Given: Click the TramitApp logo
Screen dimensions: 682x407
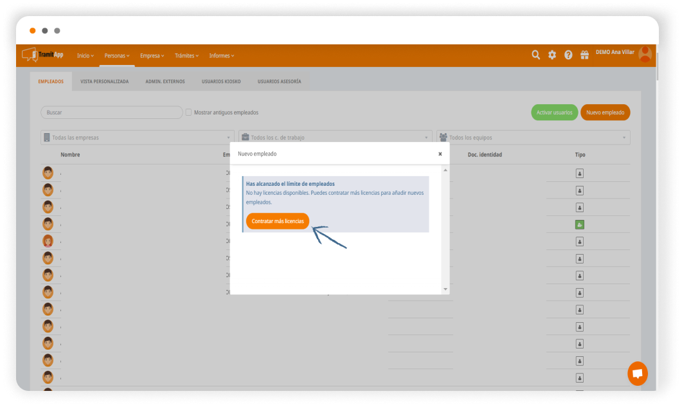Looking at the screenshot, I should [x=44, y=55].
